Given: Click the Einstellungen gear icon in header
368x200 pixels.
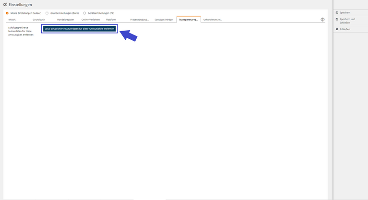Looking at the screenshot, I should [x=5, y=5].
